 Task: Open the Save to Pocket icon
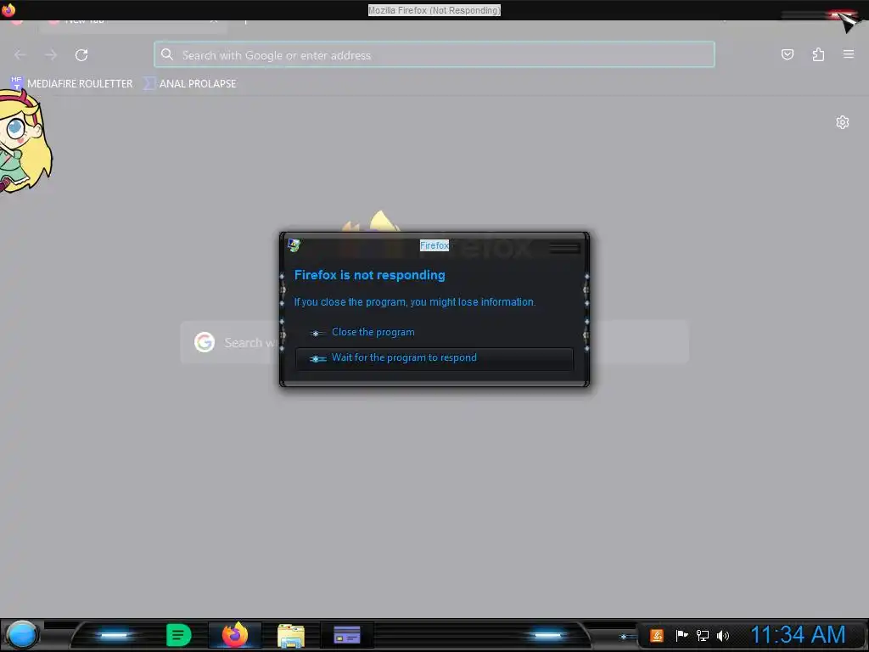788,54
